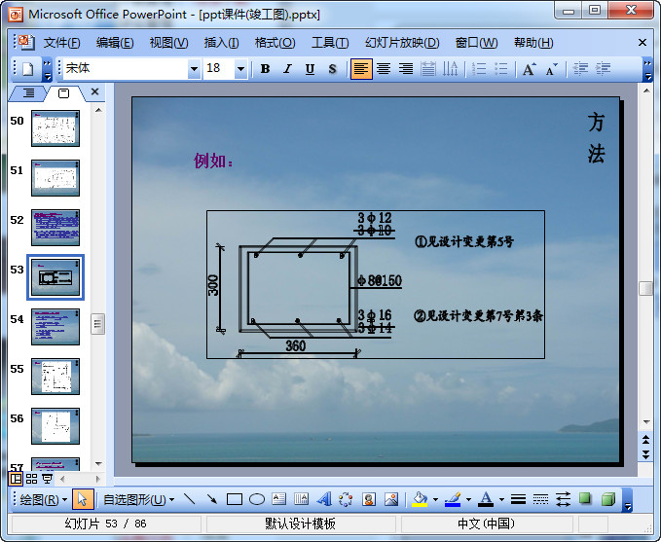The image size is (661, 542).
Task: Click the increase font size icon
Action: (529, 69)
